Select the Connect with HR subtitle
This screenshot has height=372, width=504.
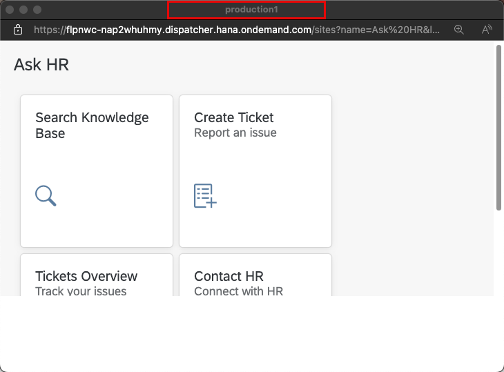click(x=238, y=291)
